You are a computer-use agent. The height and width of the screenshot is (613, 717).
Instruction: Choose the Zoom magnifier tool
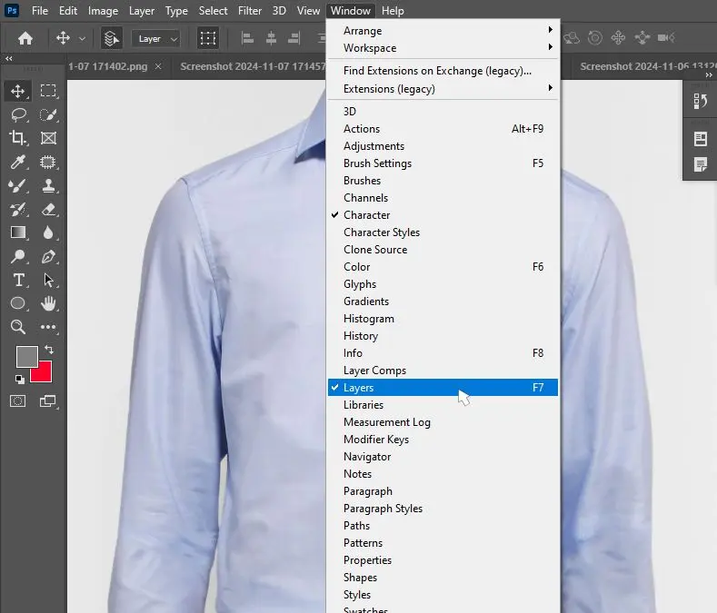pos(17,327)
